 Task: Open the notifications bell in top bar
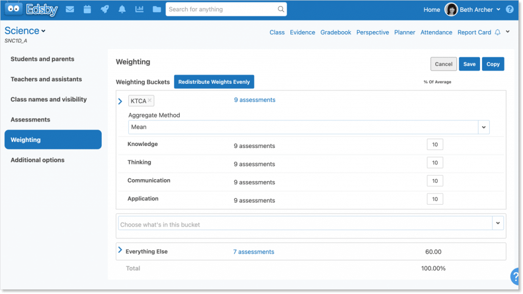[x=122, y=9]
